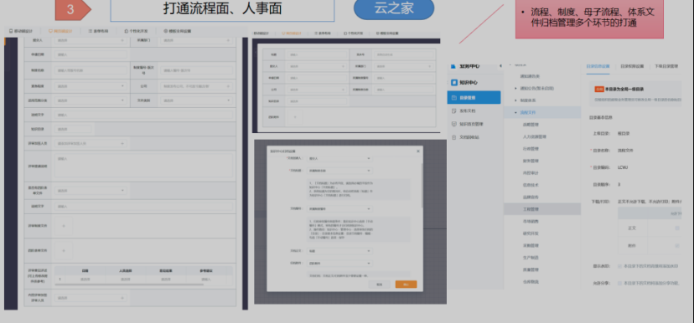Open 文档回收站 trash icon
This screenshot has height=323, width=694.
click(453, 137)
